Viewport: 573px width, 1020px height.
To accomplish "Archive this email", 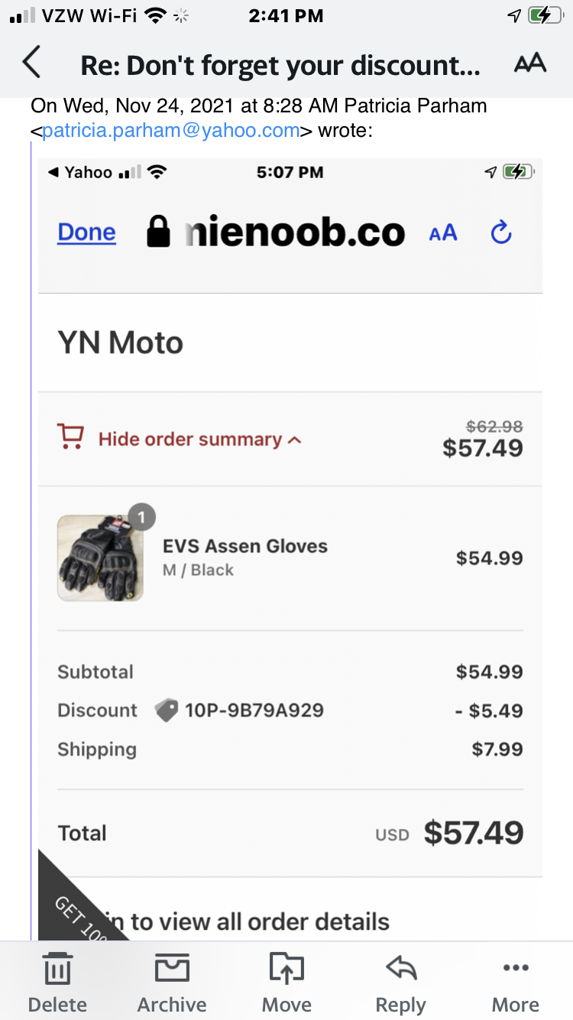I will pyautogui.click(x=172, y=982).
